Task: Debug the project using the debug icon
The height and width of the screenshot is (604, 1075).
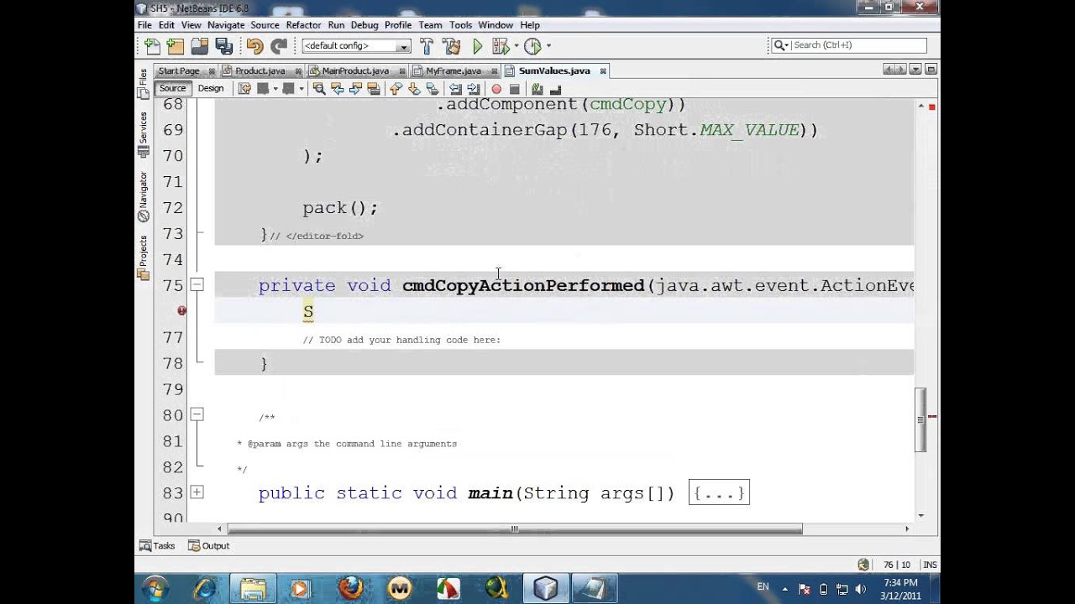Action: coord(501,46)
